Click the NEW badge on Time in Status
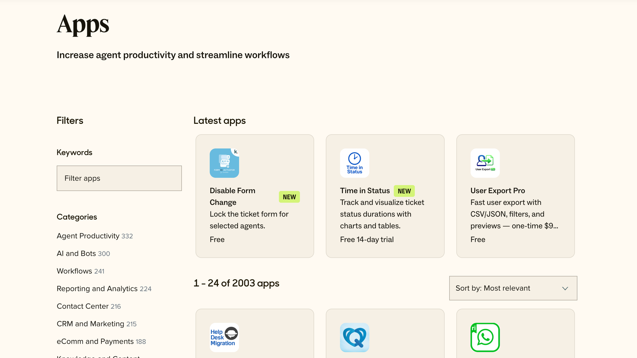The width and height of the screenshot is (637, 358). click(x=404, y=191)
